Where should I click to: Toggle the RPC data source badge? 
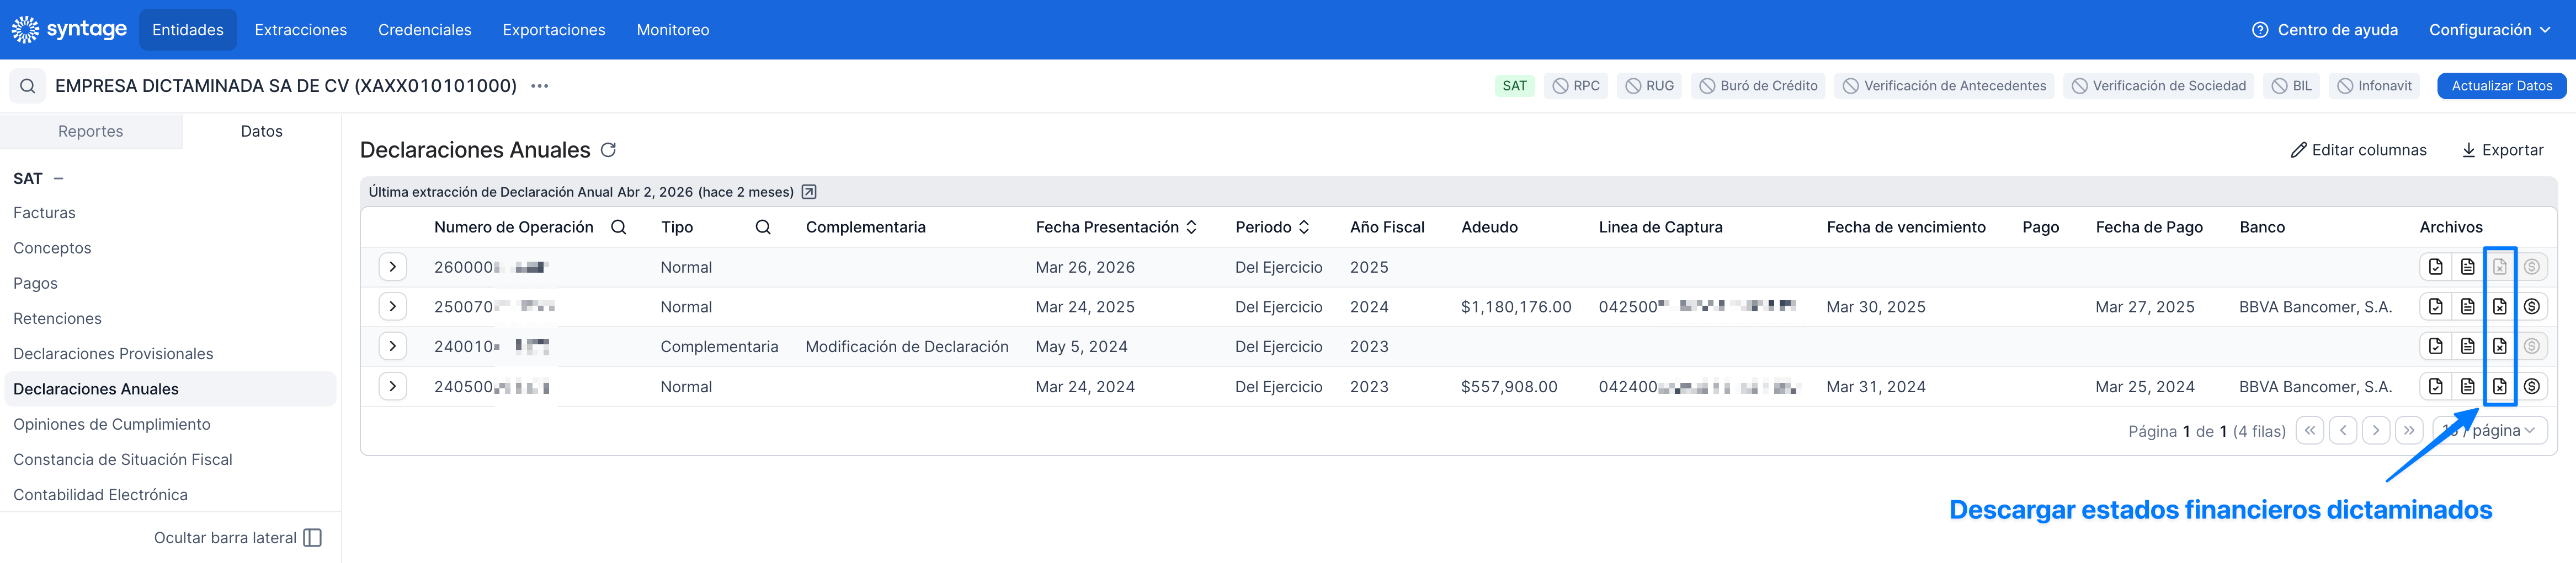(x=1575, y=86)
